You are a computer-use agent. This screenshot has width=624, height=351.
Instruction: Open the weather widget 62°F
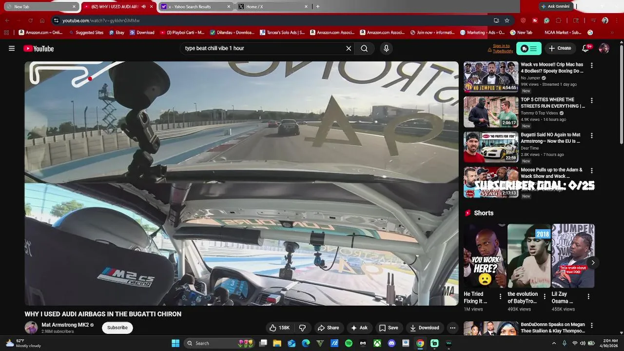(x=22, y=343)
